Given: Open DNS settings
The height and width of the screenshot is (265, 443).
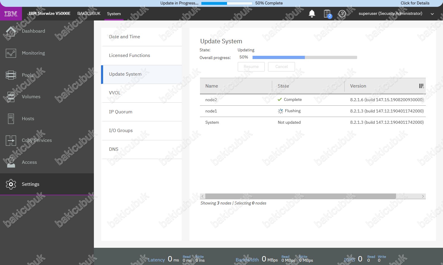Looking at the screenshot, I should tap(141, 149).
